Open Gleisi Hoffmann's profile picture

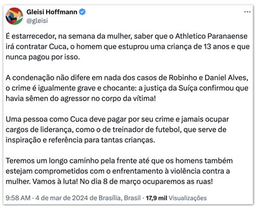coord(15,16)
